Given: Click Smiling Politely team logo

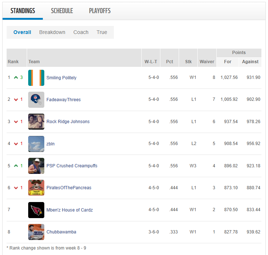Looking at the screenshot, I should 36,78.
